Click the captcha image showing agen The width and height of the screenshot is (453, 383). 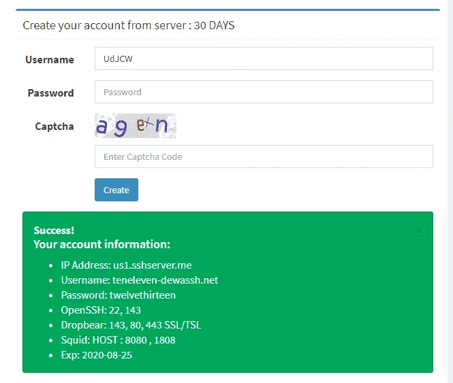136,126
